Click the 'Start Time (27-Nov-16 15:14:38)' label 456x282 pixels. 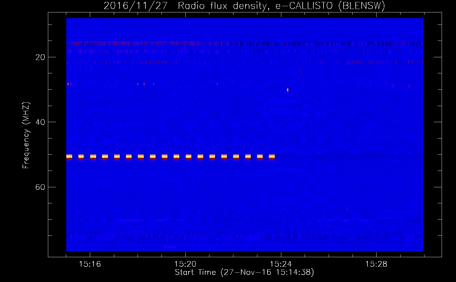point(244,272)
